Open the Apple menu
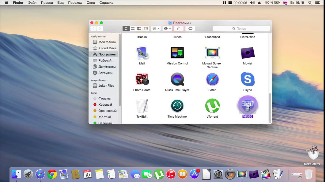 click(x=6, y=3)
